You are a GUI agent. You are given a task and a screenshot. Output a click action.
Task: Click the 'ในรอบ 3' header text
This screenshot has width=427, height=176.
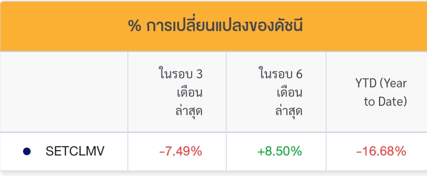pyautogui.click(x=180, y=74)
